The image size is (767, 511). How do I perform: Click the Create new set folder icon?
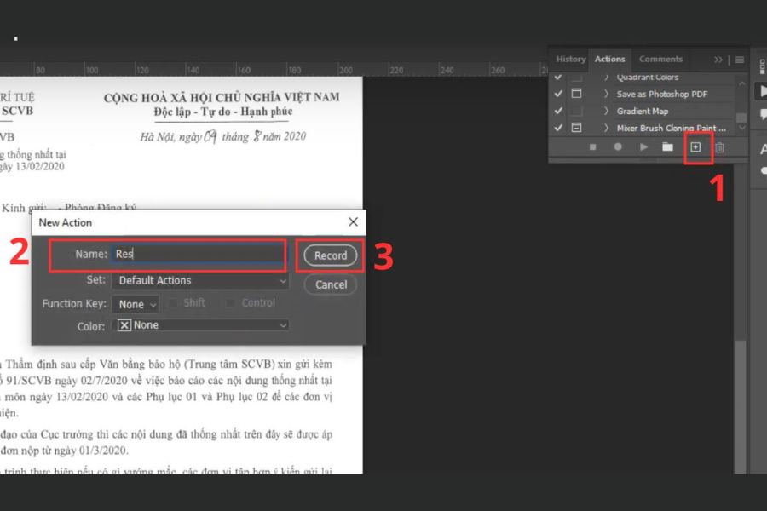coord(667,147)
